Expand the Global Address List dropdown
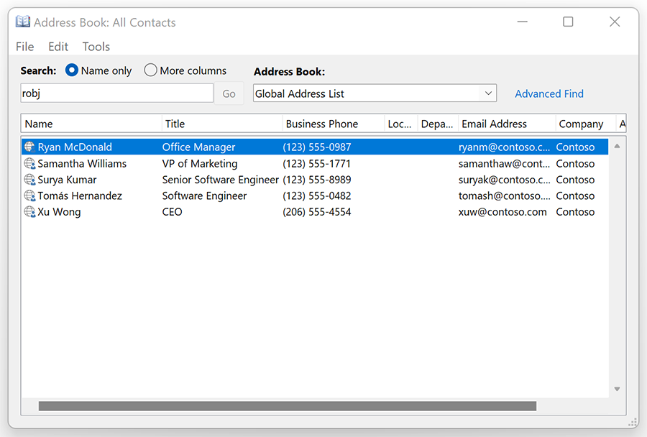 (488, 93)
